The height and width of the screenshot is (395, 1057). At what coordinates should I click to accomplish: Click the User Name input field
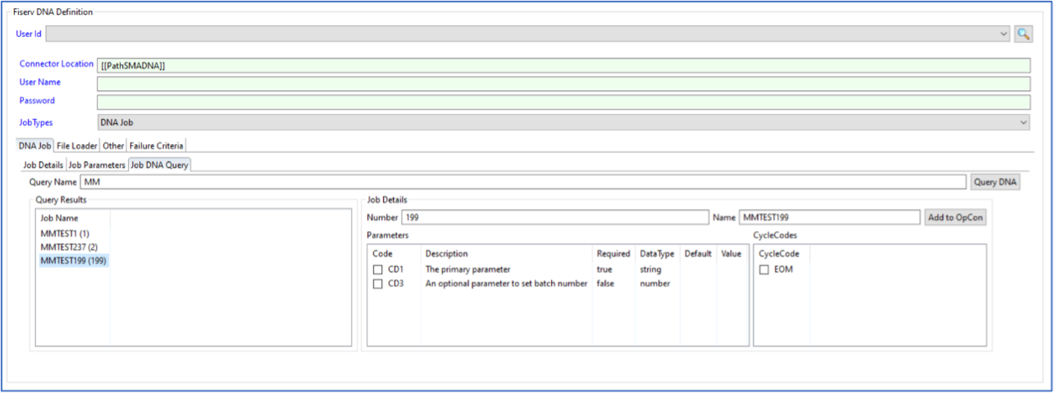click(563, 83)
